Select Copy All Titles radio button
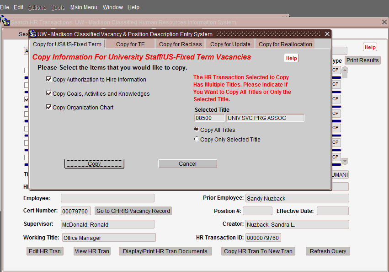 [x=197, y=129]
